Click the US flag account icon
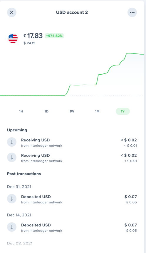The width and height of the screenshot is (146, 253). click(13, 38)
